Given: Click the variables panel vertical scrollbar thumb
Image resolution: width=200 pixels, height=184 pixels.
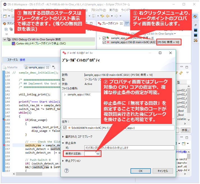Looking at the screenshot, I should (189, 100).
